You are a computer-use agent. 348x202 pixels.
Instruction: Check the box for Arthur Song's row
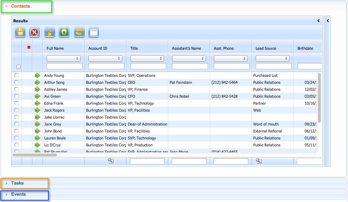pyautogui.click(x=16, y=82)
